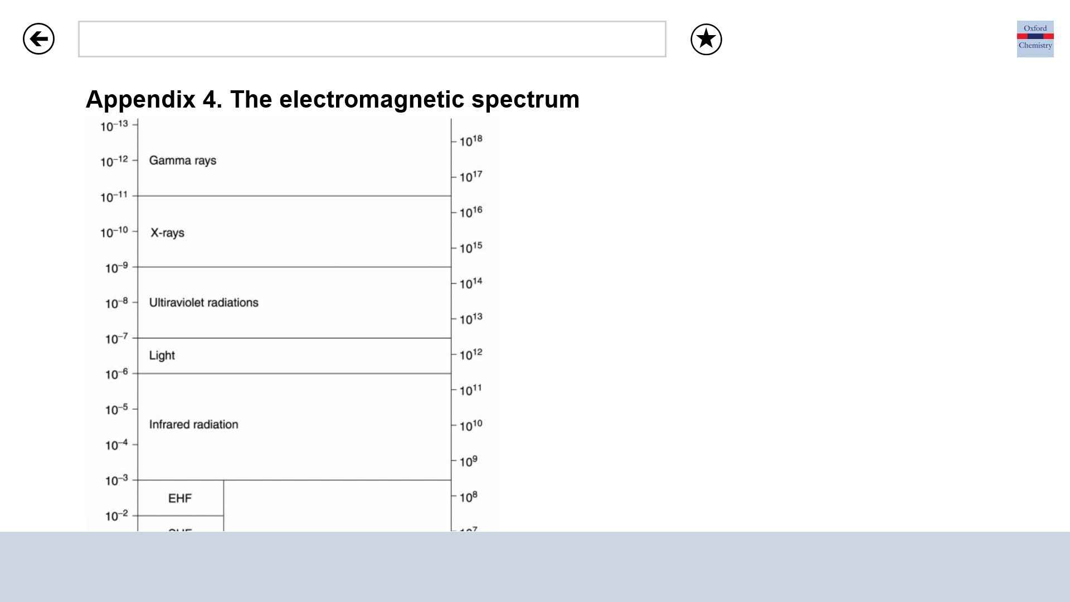1070x602 pixels.
Task: Click the 10^-3 wavelength tick label
Action: point(116,480)
